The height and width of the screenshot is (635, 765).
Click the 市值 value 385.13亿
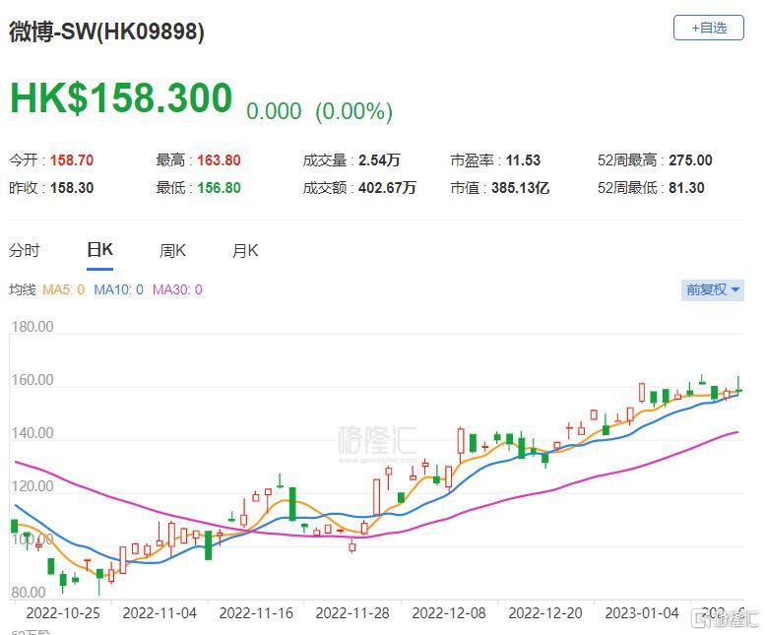[520, 188]
